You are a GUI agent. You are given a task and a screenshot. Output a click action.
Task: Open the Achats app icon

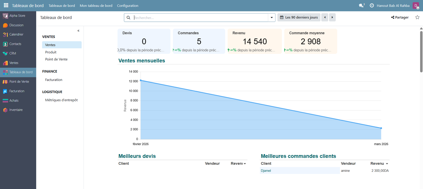5,101
